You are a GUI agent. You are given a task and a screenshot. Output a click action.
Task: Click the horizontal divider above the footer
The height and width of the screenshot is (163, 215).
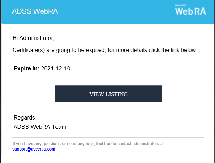(108, 137)
